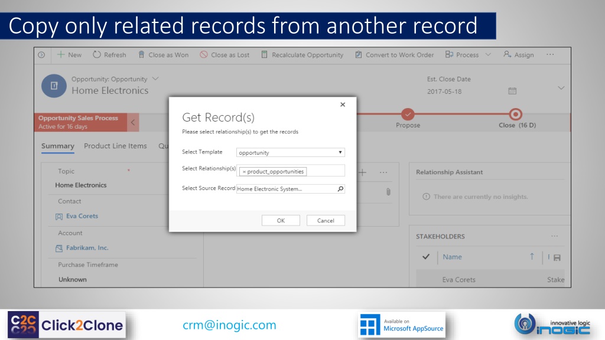
Task: Expand the Opportunity form selector chevron
Action: (155, 79)
